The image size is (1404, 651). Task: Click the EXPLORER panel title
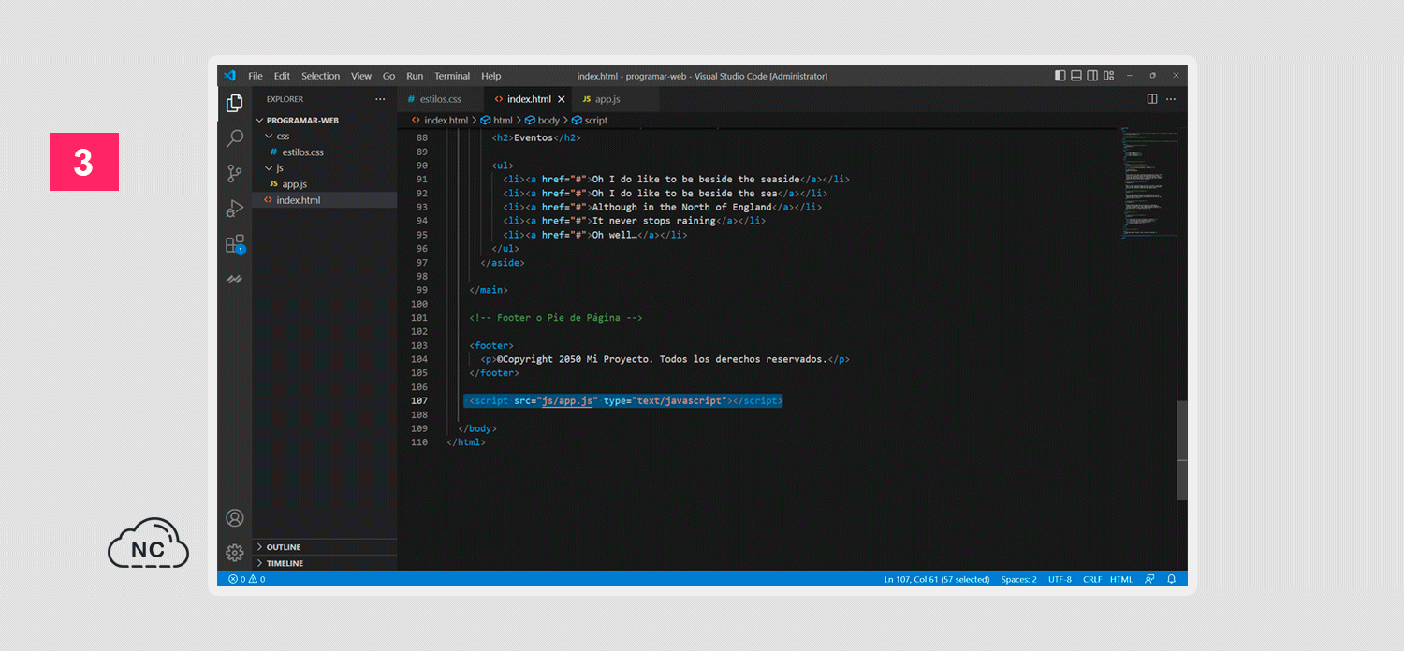(285, 99)
